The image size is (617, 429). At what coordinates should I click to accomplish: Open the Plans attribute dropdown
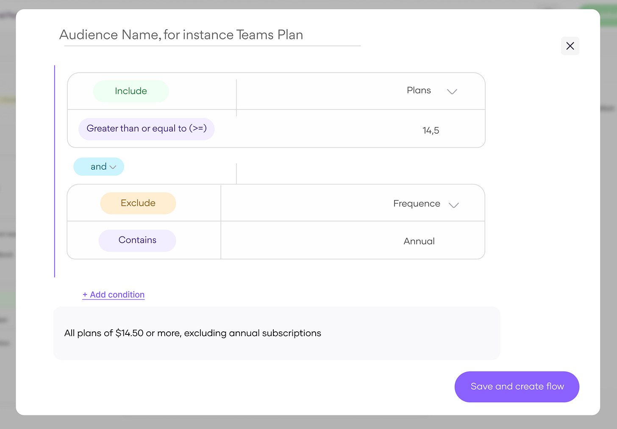click(x=419, y=90)
